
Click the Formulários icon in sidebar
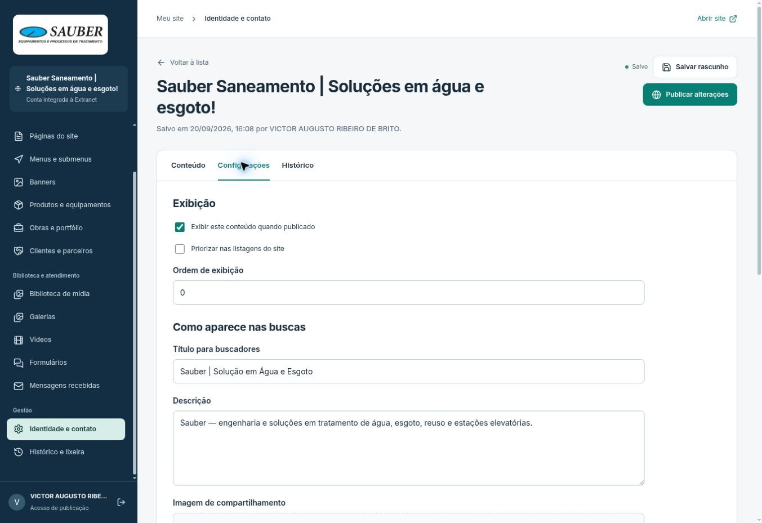click(x=19, y=363)
